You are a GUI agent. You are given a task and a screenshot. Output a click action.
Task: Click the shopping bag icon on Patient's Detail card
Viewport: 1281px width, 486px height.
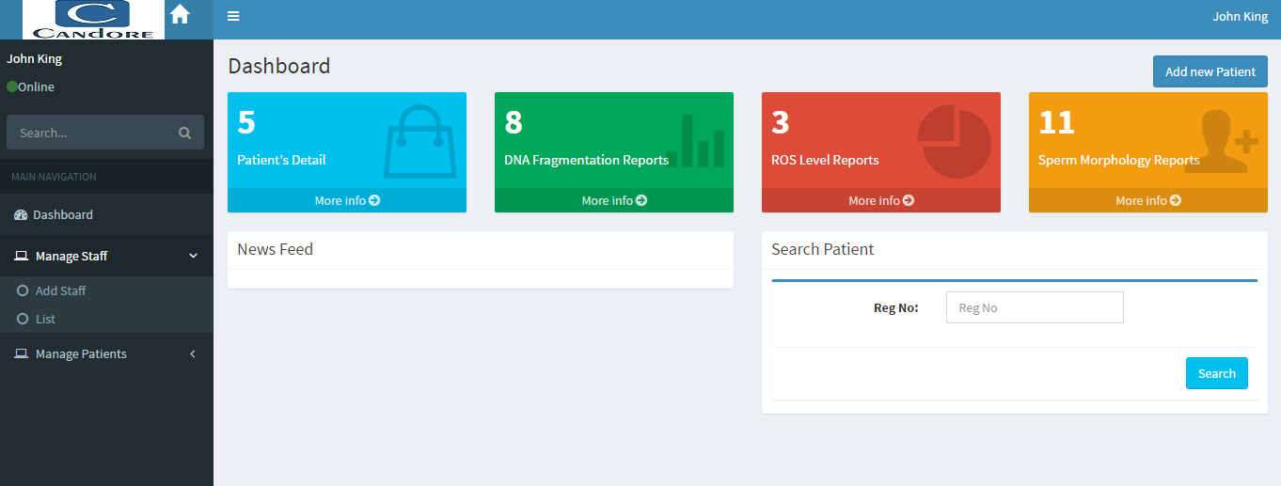pos(419,142)
